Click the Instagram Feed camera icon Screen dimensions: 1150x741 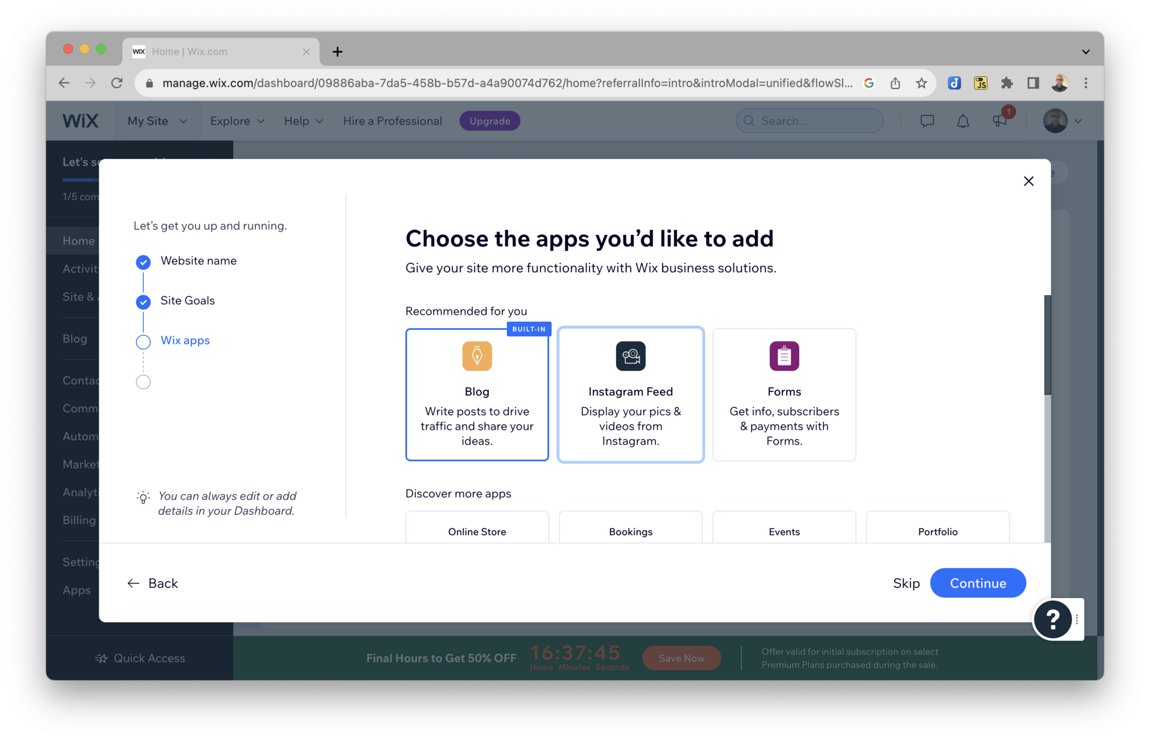point(630,356)
